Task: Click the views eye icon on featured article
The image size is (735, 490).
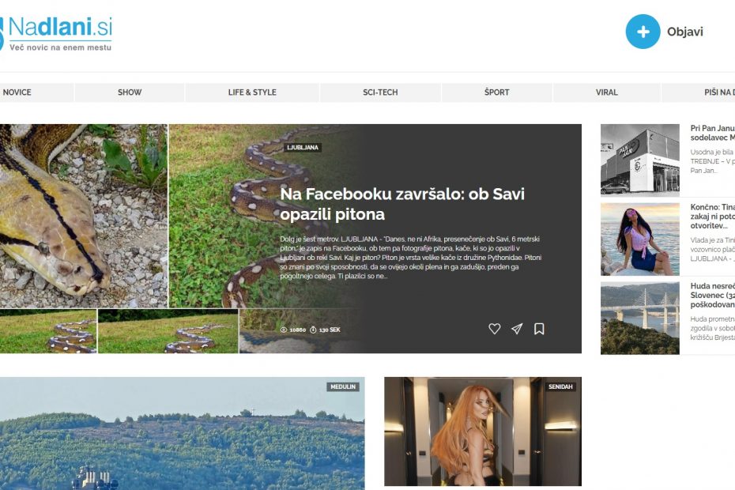Action: (283, 330)
